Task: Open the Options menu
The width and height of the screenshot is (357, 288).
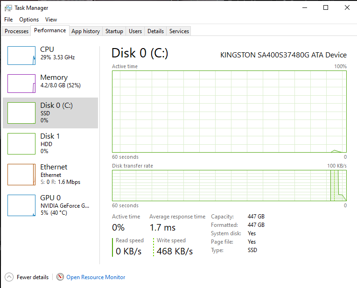Action: [29, 20]
